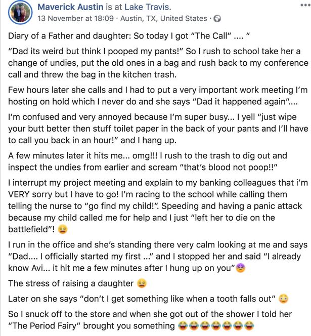Click the purple dizzy emoji after "hung up on you"

[x=240, y=268]
